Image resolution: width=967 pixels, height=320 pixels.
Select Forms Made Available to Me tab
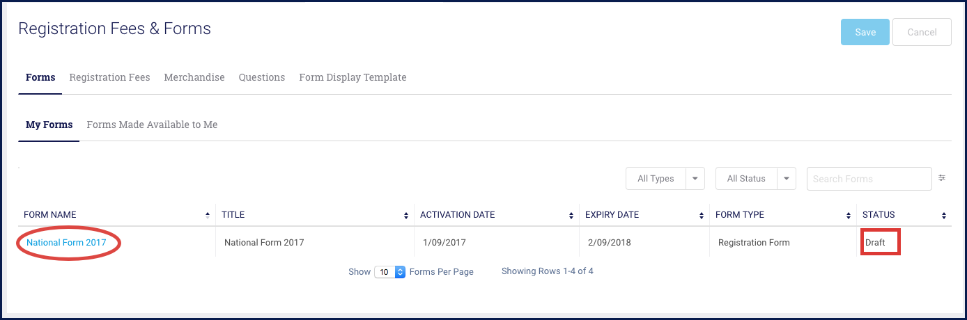point(152,125)
